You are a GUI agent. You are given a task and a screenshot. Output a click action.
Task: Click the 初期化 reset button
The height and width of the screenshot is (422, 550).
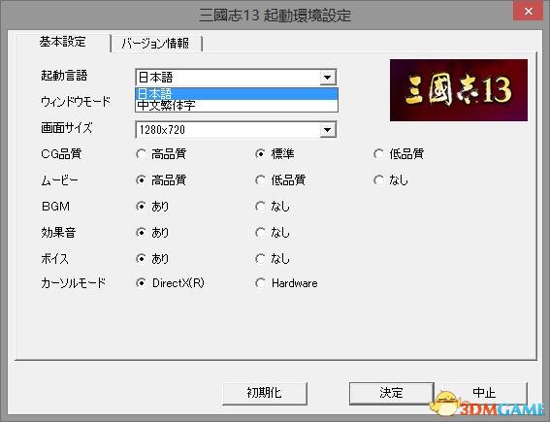click(265, 393)
